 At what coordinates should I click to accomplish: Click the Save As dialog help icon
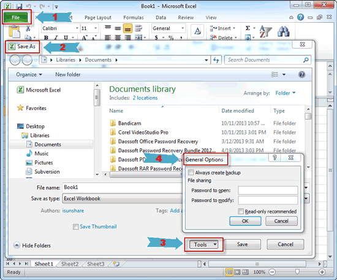(x=301, y=74)
